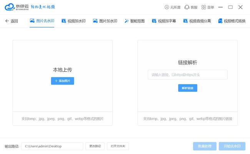Image resolution: width=250 pixels, height=154 pixels.
Task: Open 客服 customer service headset
Action: pos(191,7)
